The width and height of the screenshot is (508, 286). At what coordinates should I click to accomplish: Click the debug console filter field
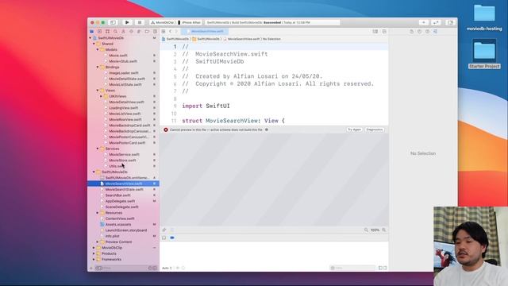(x=352, y=268)
